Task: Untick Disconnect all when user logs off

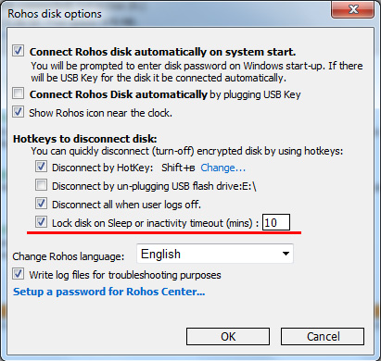Action: point(41,204)
